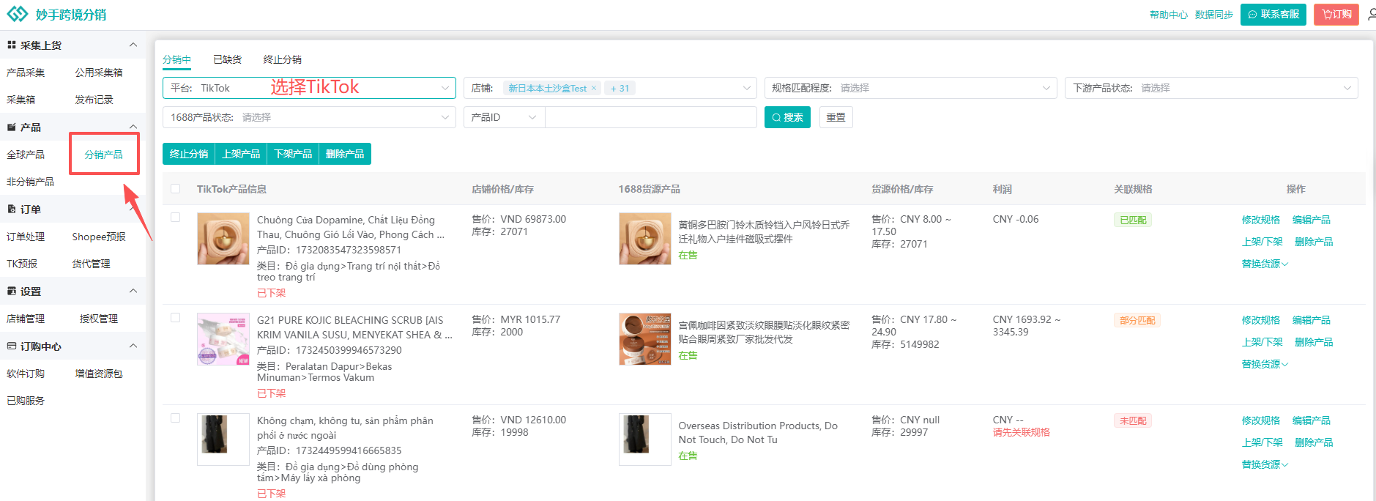Viewport: 1376px width, 501px height.
Task: Open the 1688产品状态 dropdown
Action: coord(309,117)
